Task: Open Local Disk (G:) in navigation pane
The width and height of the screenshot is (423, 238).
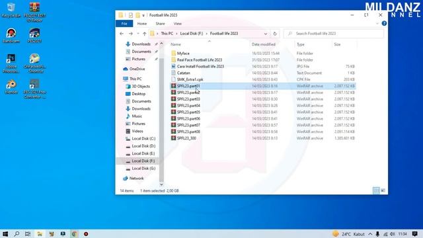Action: [143, 169]
